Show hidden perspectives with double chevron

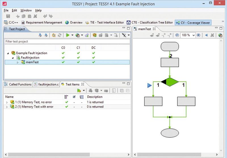pos(223,21)
